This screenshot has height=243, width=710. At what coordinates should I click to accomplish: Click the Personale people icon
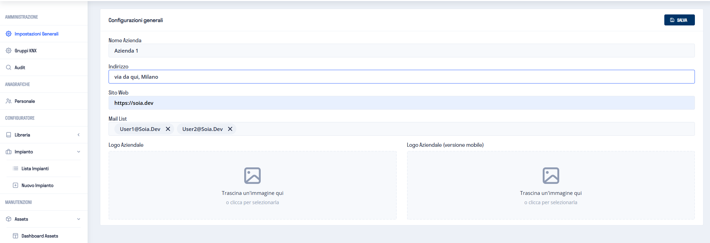9,101
